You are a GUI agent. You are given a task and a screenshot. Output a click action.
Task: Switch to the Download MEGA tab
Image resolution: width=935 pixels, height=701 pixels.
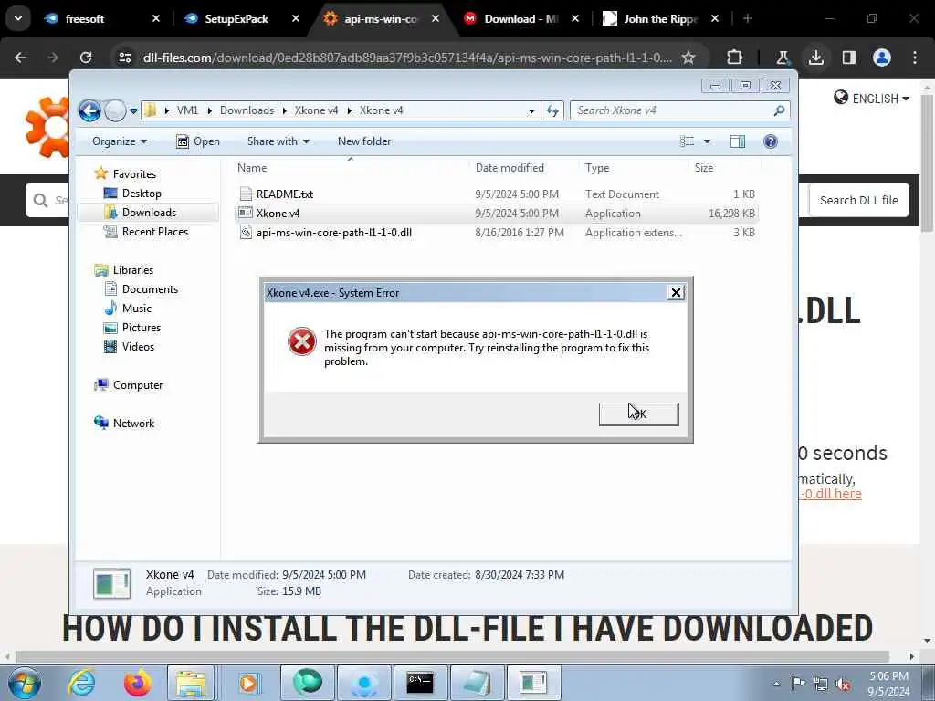[x=519, y=19]
